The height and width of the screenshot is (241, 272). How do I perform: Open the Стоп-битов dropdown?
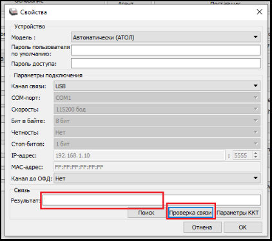pyautogui.click(x=157, y=144)
